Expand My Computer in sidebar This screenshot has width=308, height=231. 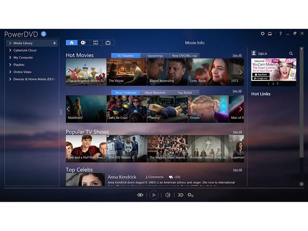tap(10, 58)
